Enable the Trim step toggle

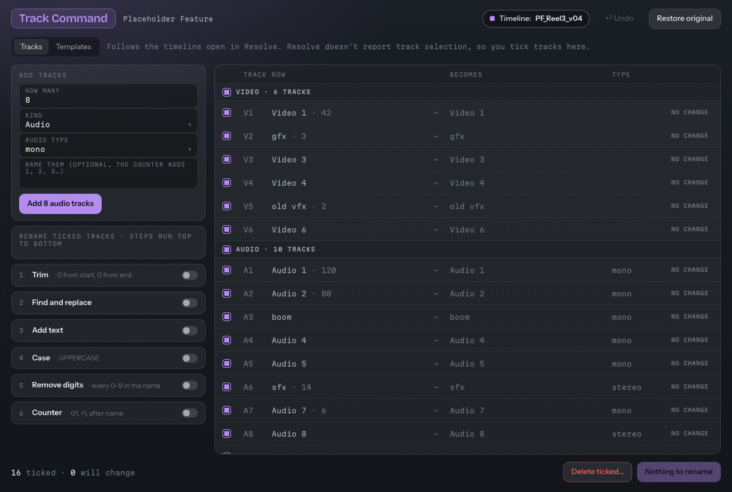click(190, 276)
